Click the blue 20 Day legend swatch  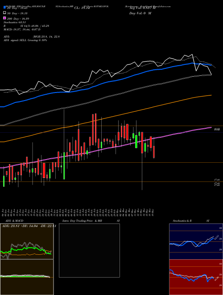4,8
